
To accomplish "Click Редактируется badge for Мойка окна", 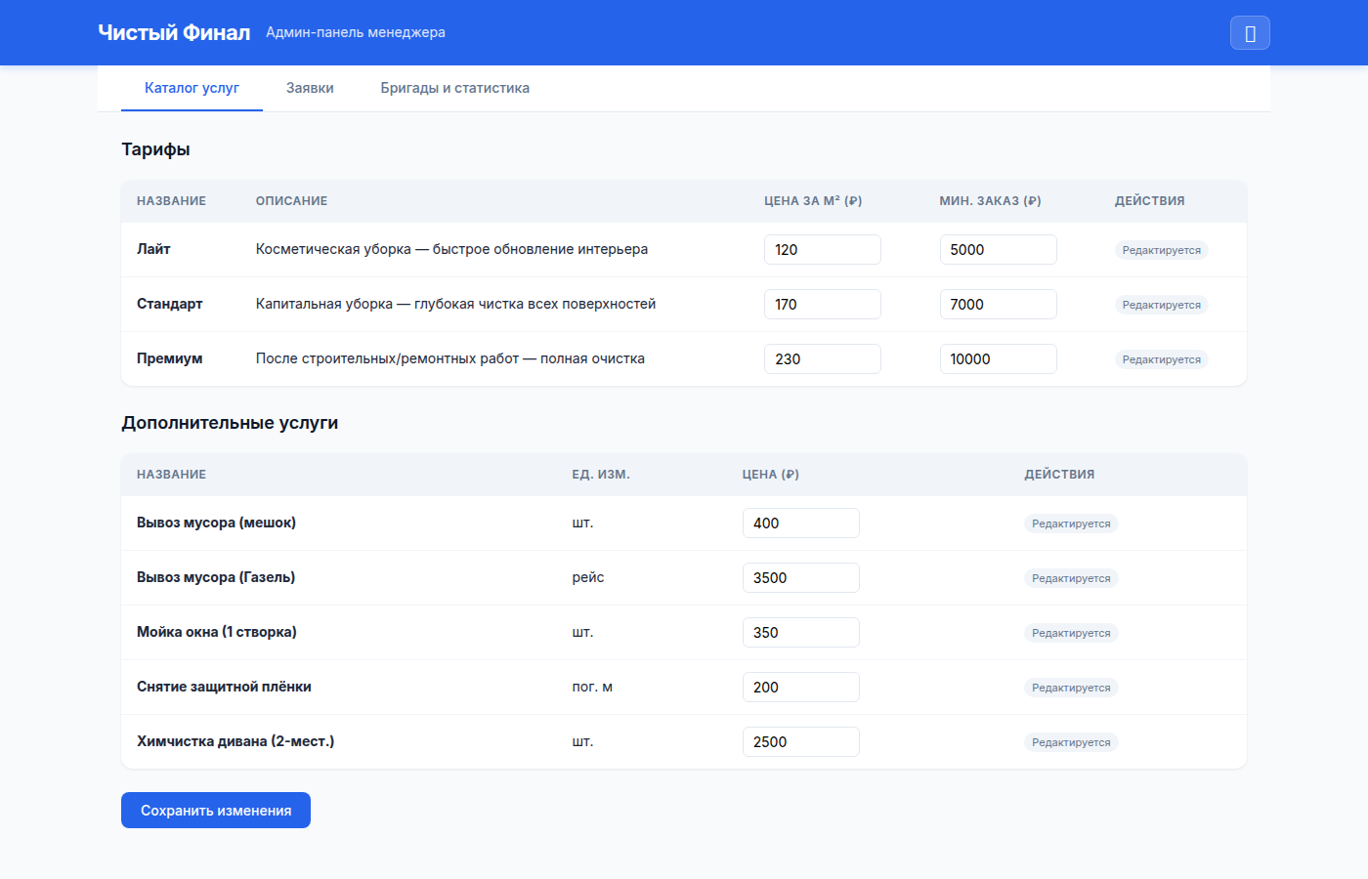I will point(1071,633).
